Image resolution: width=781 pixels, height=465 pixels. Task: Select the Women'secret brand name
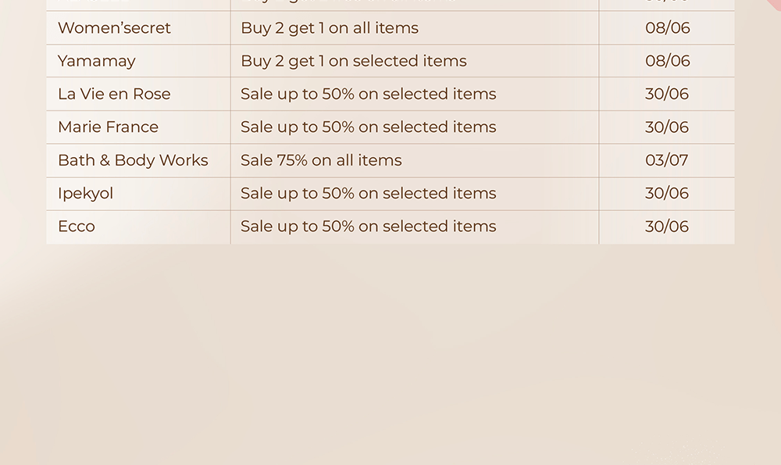(114, 28)
